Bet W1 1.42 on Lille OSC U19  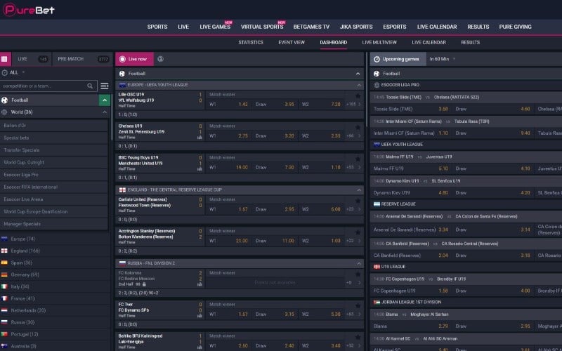(x=229, y=104)
